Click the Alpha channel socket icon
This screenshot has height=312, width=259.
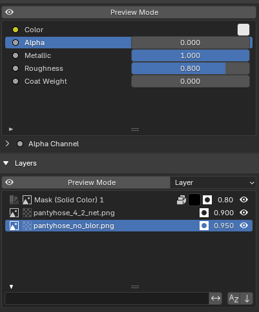[16, 43]
